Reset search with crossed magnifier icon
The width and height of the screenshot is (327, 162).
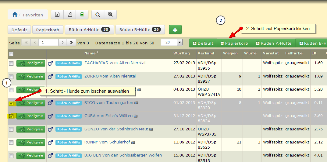click(x=110, y=15)
